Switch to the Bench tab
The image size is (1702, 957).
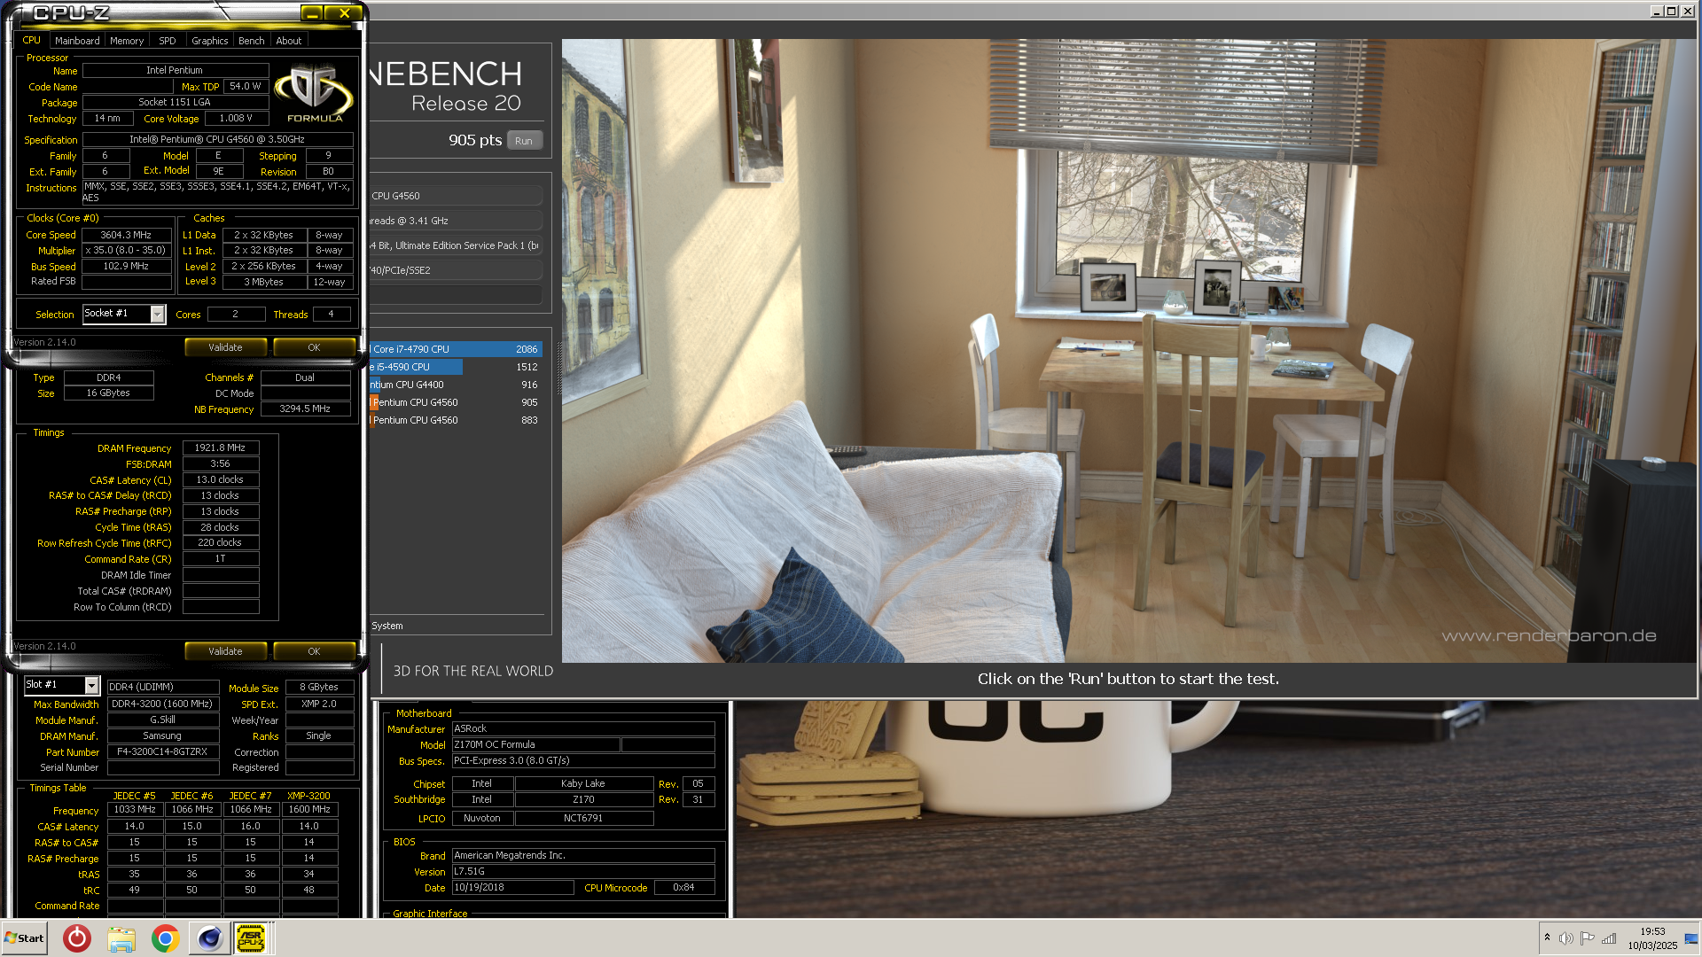point(252,41)
